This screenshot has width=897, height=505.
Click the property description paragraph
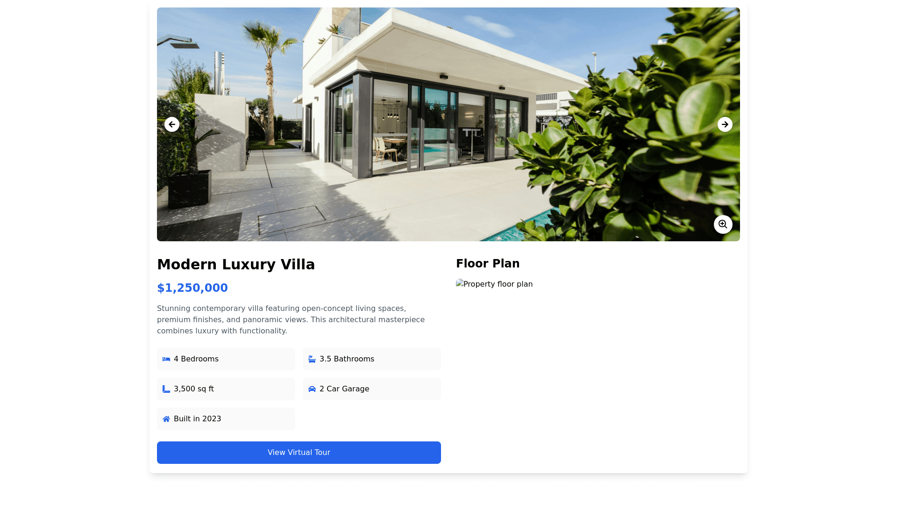pos(291,320)
